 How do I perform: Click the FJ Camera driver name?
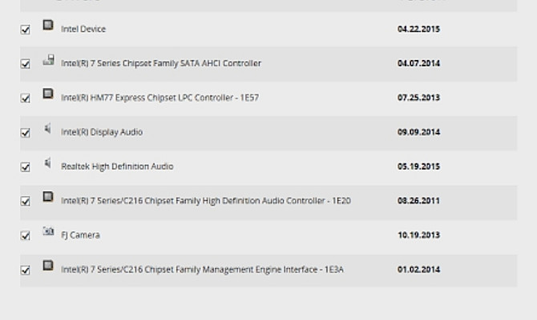coord(80,235)
